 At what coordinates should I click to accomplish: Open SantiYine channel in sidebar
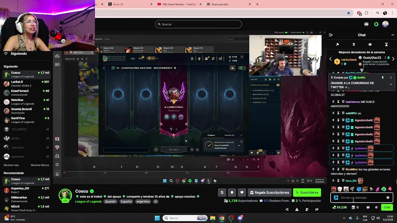tap(26, 120)
